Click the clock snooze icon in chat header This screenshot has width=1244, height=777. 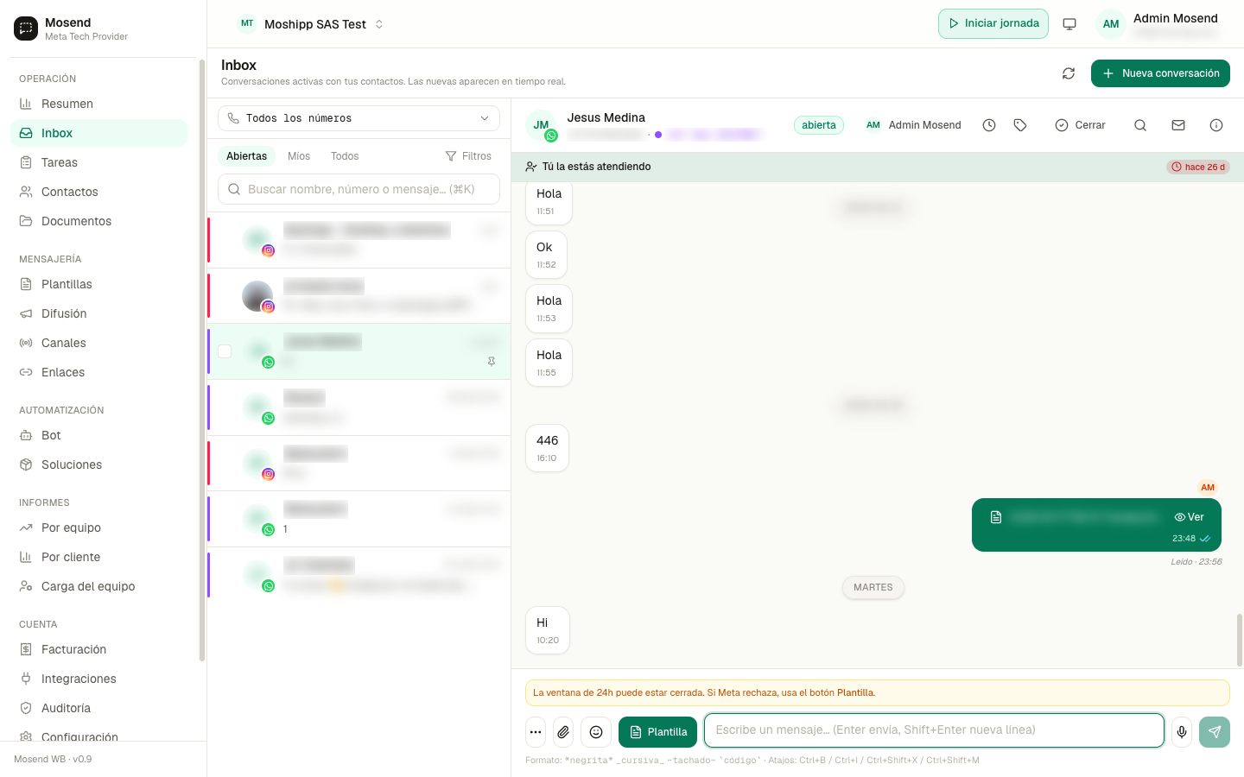pyautogui.click(x=989, y=125)
